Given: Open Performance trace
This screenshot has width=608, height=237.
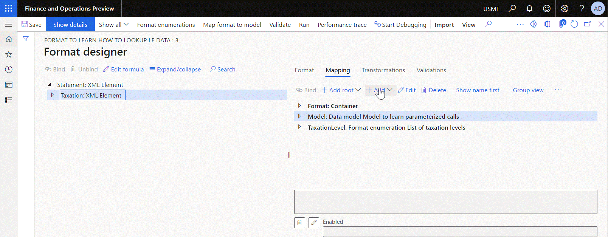Looking at the screenshot, I should point(342,25).
